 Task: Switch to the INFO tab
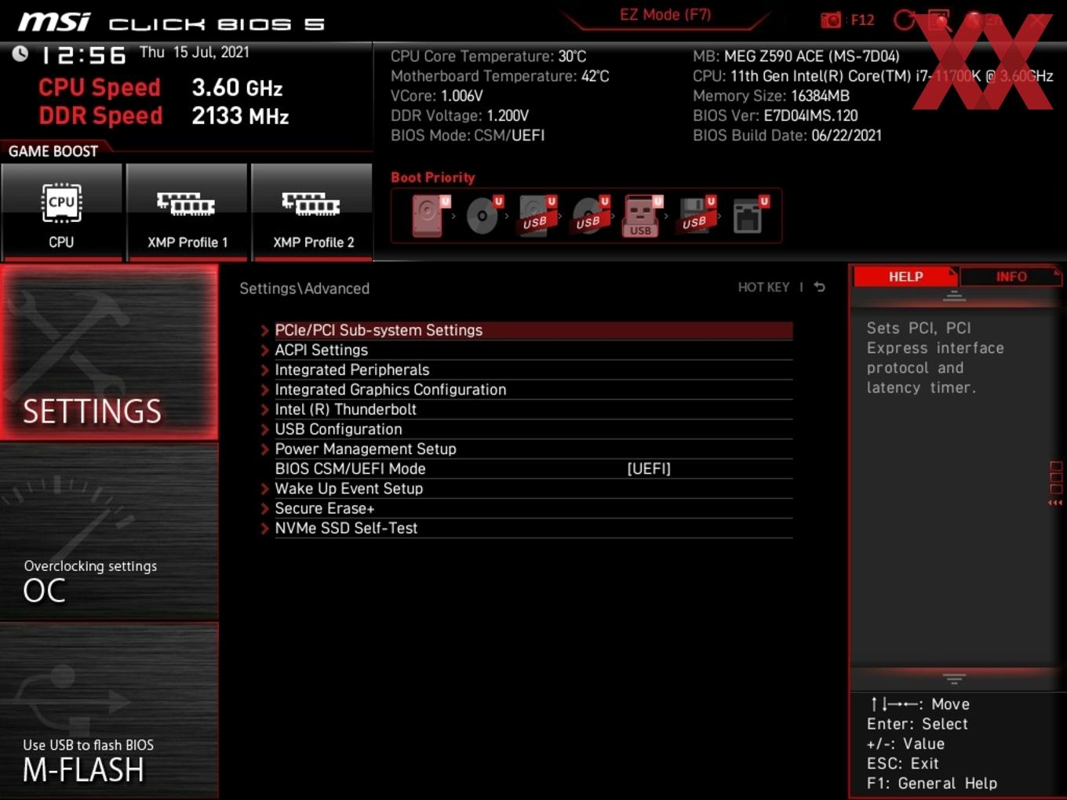[x=1011, y=277]
